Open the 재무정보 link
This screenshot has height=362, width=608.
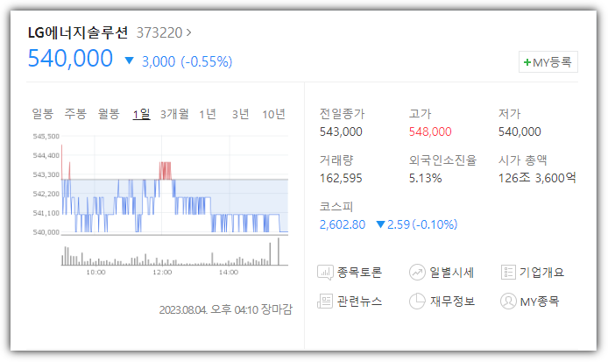[x=453, y=302]
